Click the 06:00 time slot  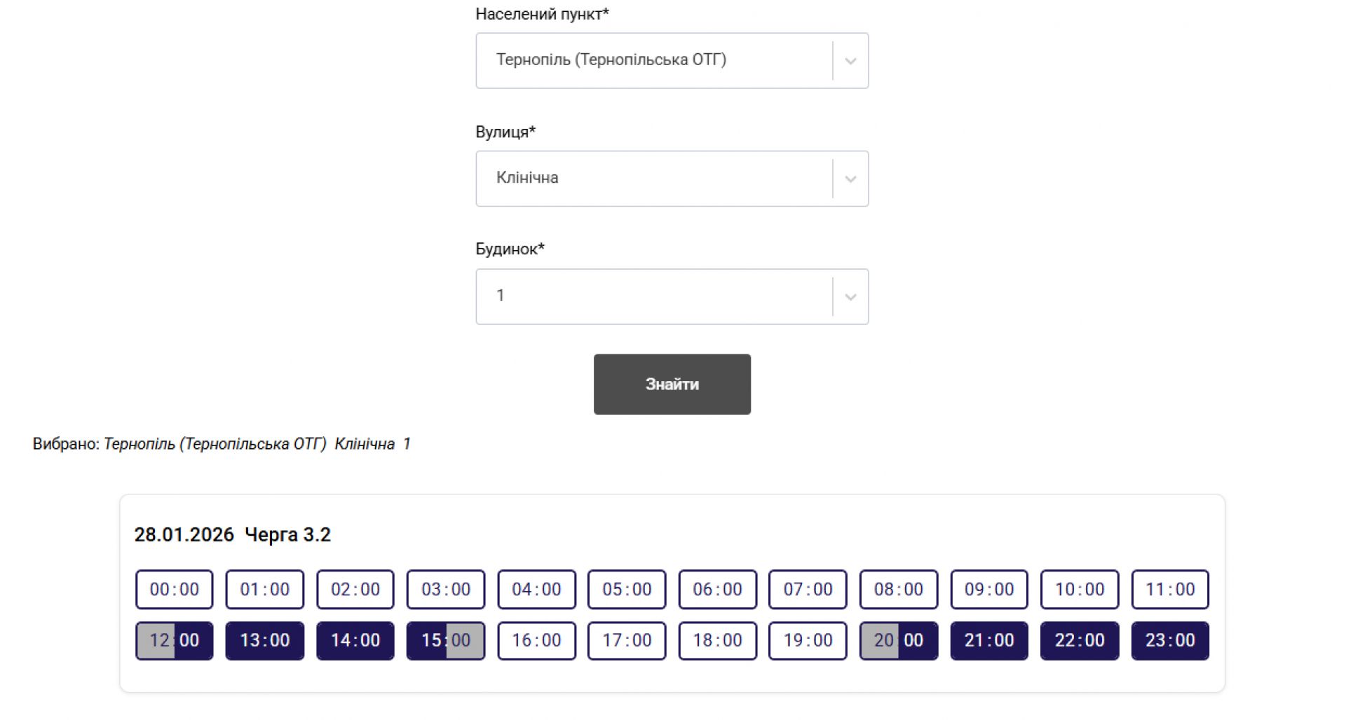pos(717,589)
